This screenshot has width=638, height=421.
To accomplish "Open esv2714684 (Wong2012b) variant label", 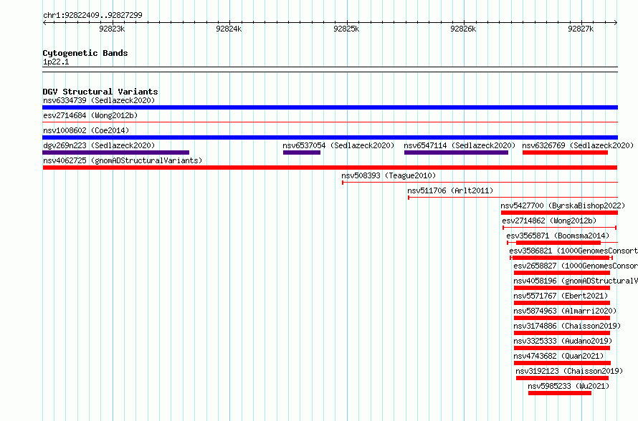I will 90,115.
